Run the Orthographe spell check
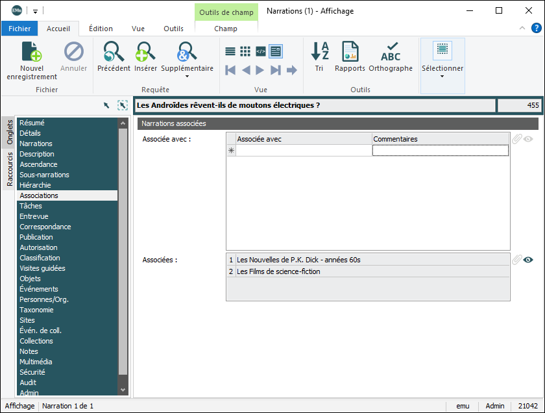Viewport: 545px width, 413px height. (391, 52)
